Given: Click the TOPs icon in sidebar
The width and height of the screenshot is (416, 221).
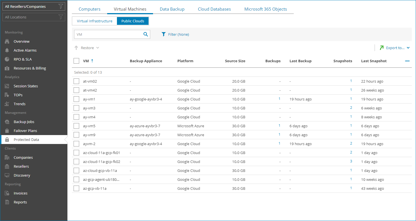Looking at the screenshot, I should click(x=7, y=95).
